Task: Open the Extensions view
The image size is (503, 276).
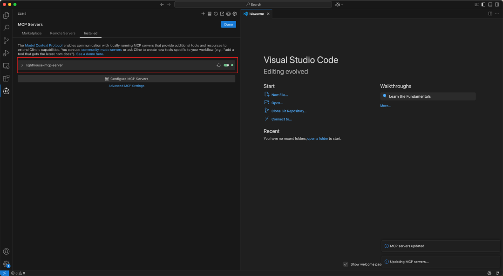Action: coord(6,79)
